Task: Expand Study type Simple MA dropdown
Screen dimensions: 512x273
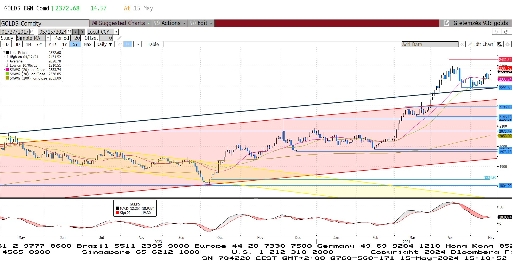Action: (x=48, y=38)
